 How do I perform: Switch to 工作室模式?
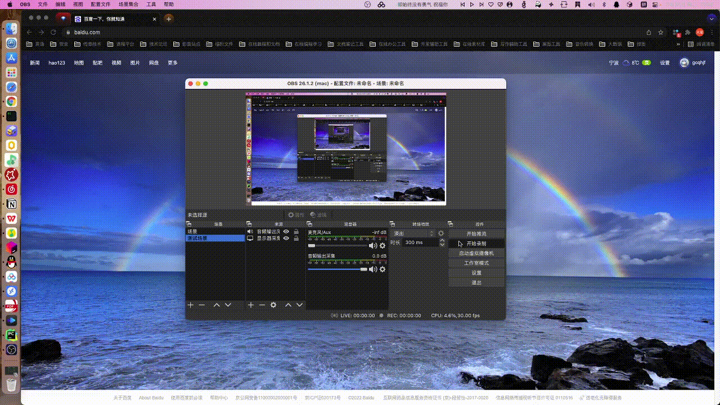click(476, 263)
